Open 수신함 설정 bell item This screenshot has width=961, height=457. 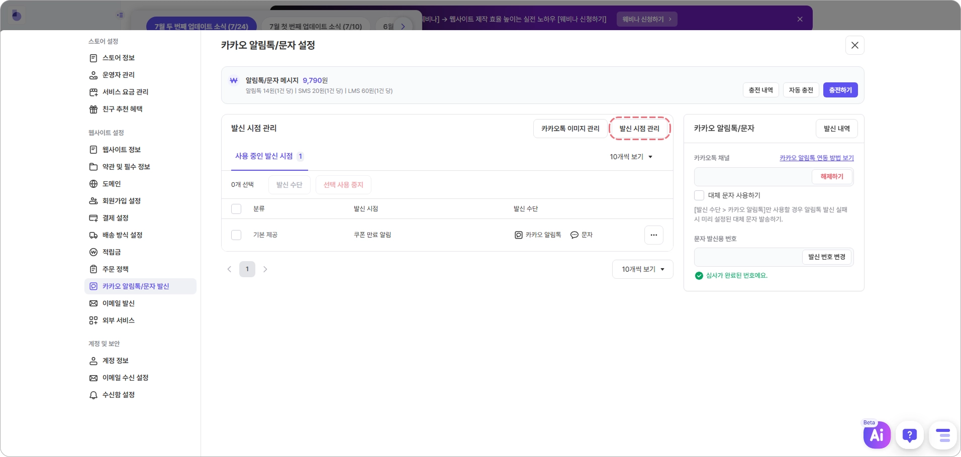coord(140,395)
